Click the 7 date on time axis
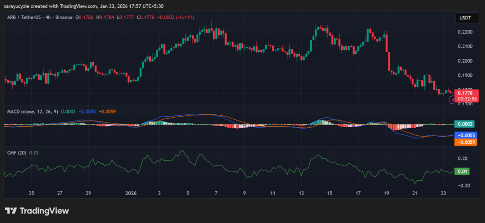 coord(216,194)
